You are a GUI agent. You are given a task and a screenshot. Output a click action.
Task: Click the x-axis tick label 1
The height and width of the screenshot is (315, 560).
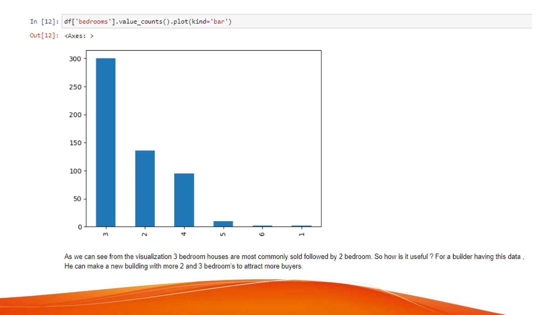click(x=302, y=234)
